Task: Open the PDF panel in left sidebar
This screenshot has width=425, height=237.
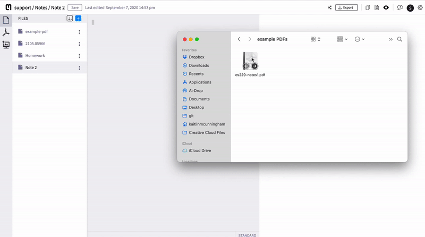Action: [6, 32]
